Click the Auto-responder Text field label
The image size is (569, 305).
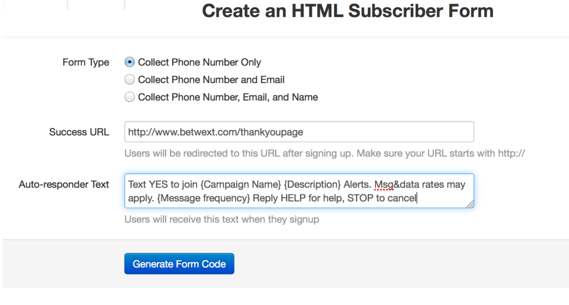pyautogui.click(x=64, y=184)
